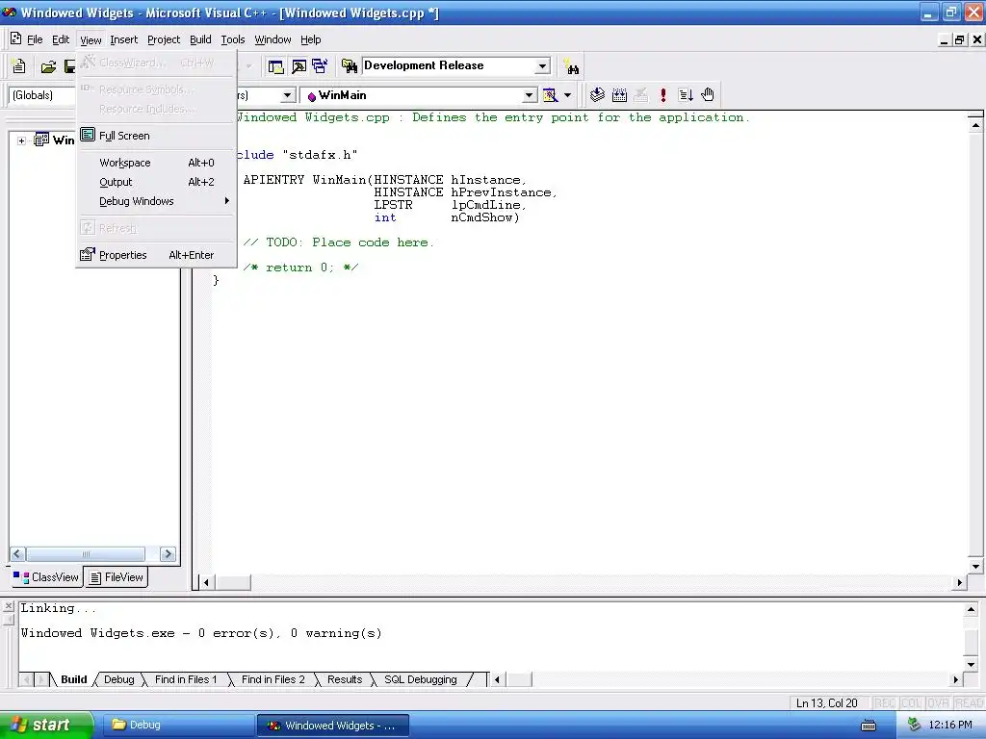Click the Properties menu item icon

[x=88, y=254]
